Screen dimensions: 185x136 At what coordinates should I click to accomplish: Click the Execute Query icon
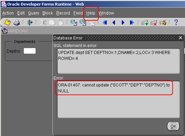tap(83, 22)
